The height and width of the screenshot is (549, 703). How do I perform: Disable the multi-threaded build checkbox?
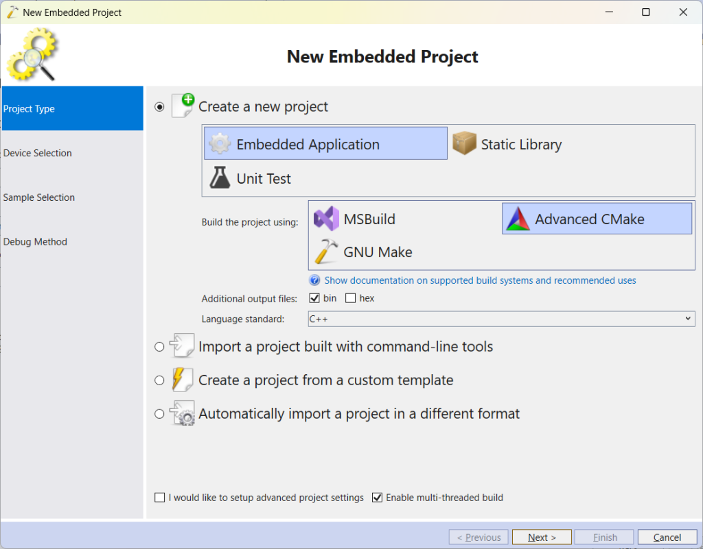coord(377,498)
